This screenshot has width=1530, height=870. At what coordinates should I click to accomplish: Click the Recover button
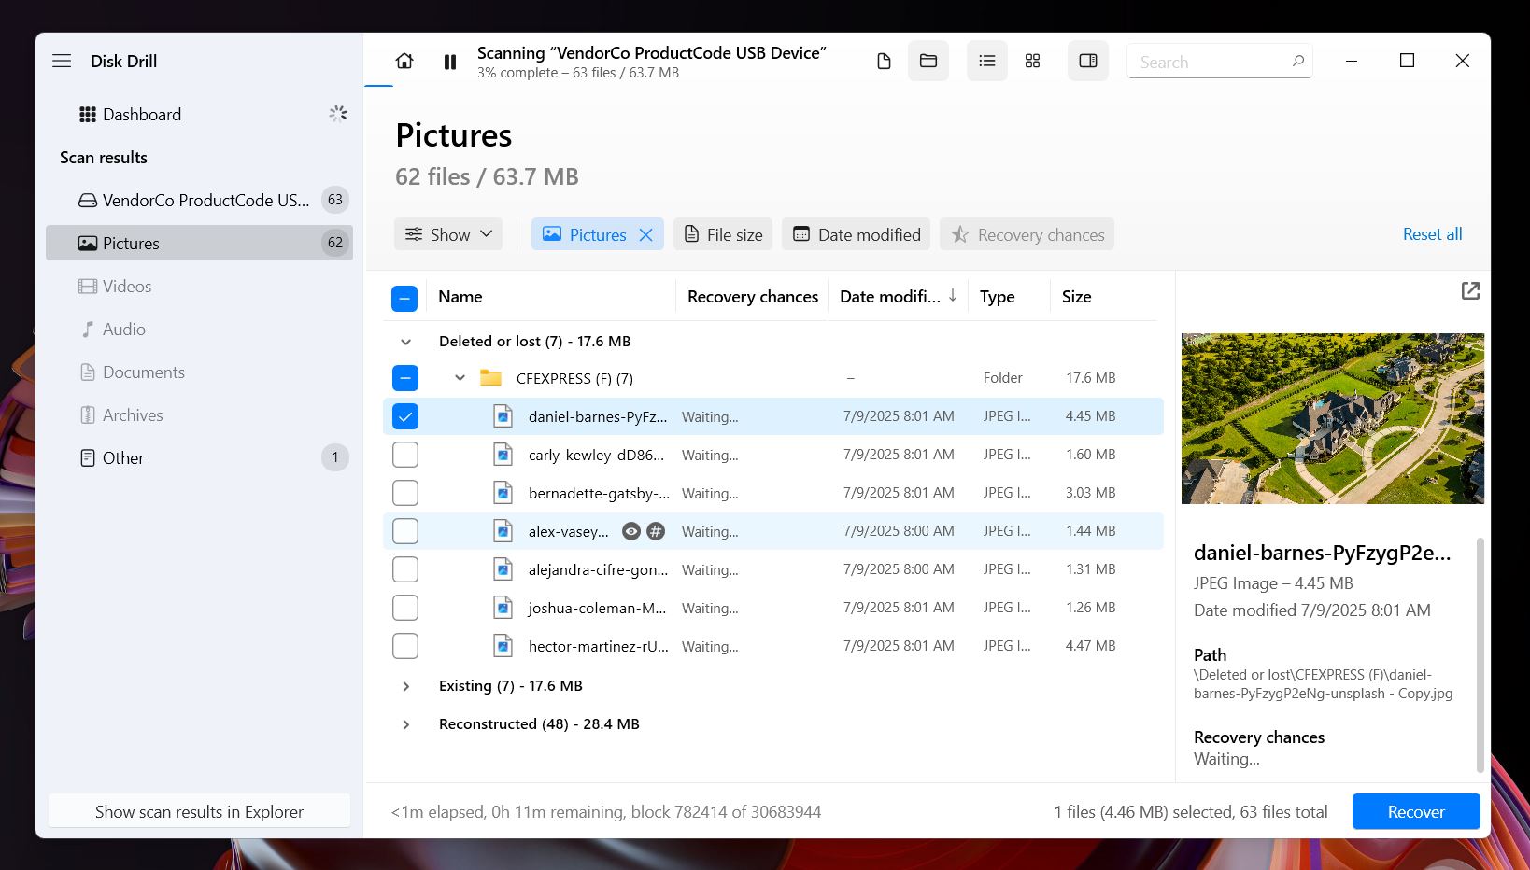[x=1416, y=811]
